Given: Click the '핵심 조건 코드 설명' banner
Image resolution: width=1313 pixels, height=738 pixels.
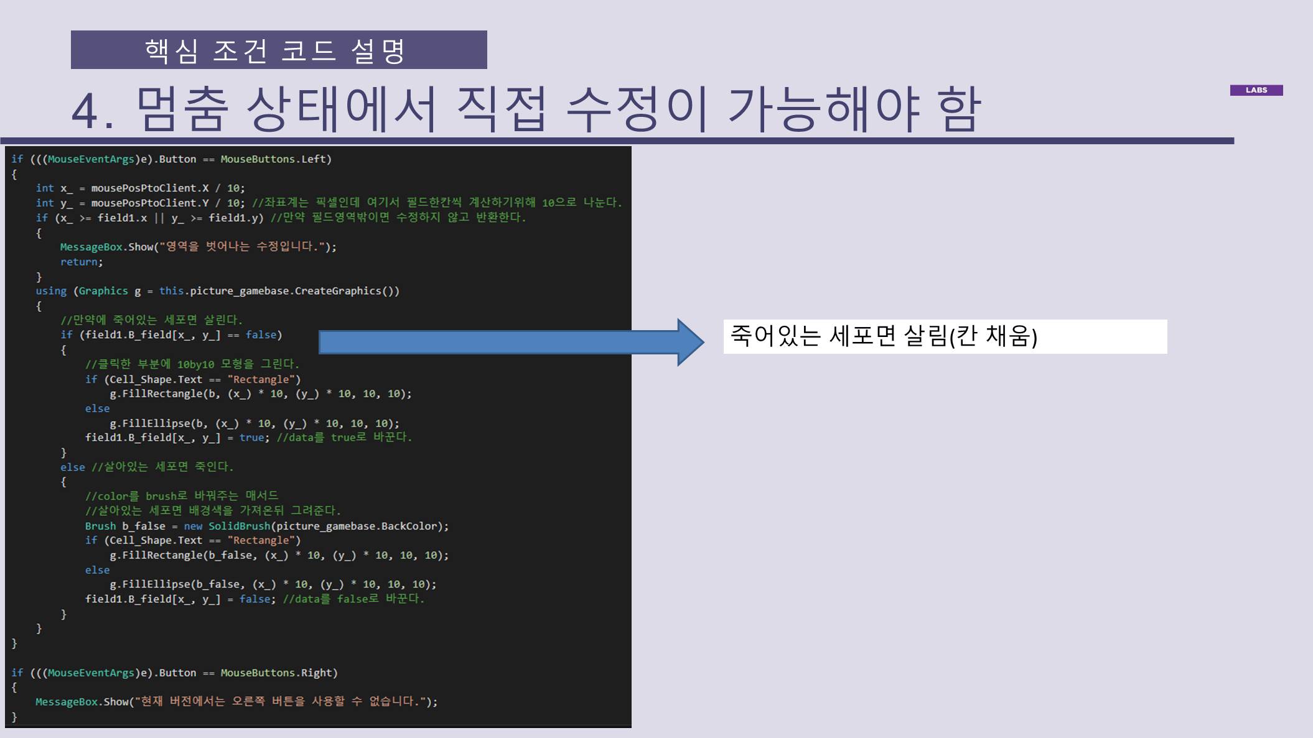Looking at the screenshot, I should (x=278, y=50).
